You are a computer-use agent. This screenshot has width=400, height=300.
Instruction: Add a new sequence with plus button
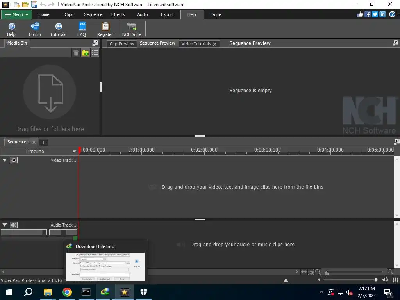point(43,143)
